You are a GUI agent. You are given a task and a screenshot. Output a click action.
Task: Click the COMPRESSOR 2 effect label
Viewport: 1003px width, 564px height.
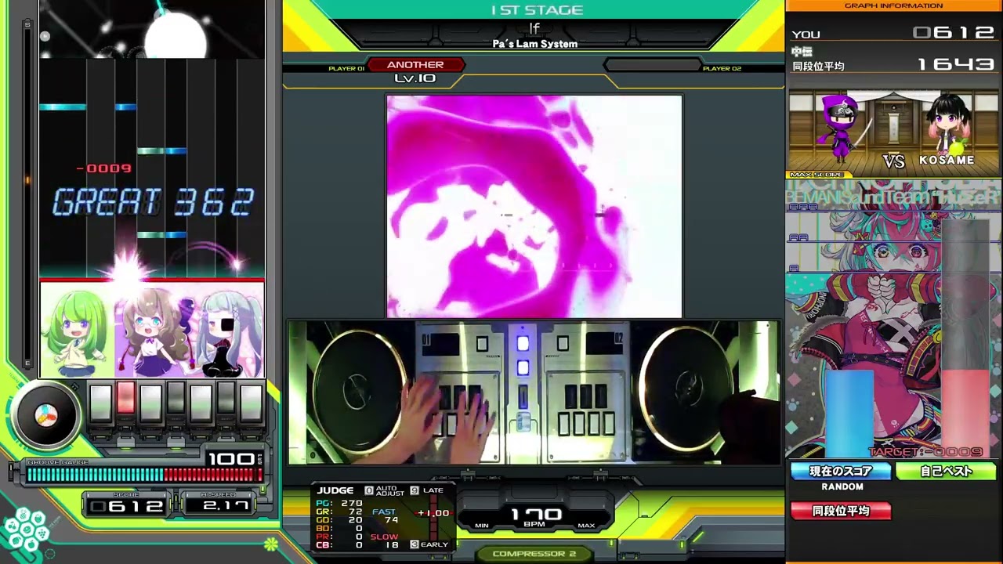click(x=534, y=554)
